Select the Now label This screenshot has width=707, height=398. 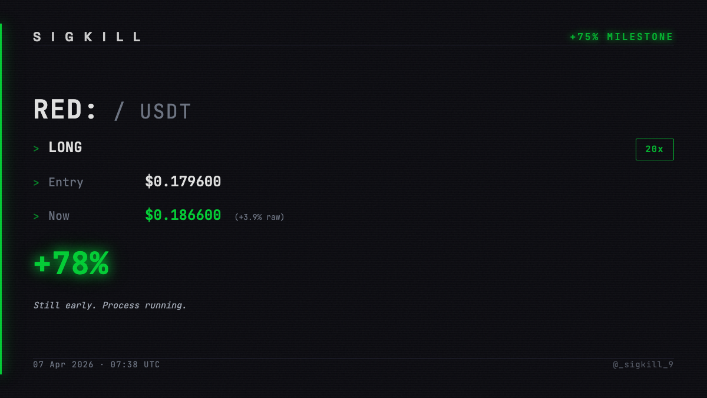click(59, 216)
